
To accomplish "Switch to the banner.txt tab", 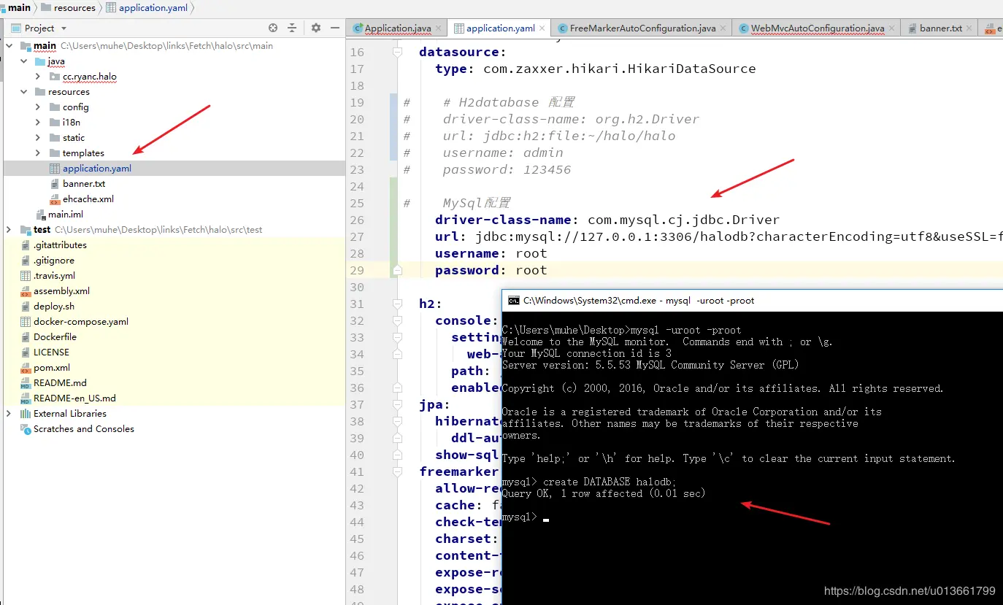I will pyautogui.click(x=940, y=28).
